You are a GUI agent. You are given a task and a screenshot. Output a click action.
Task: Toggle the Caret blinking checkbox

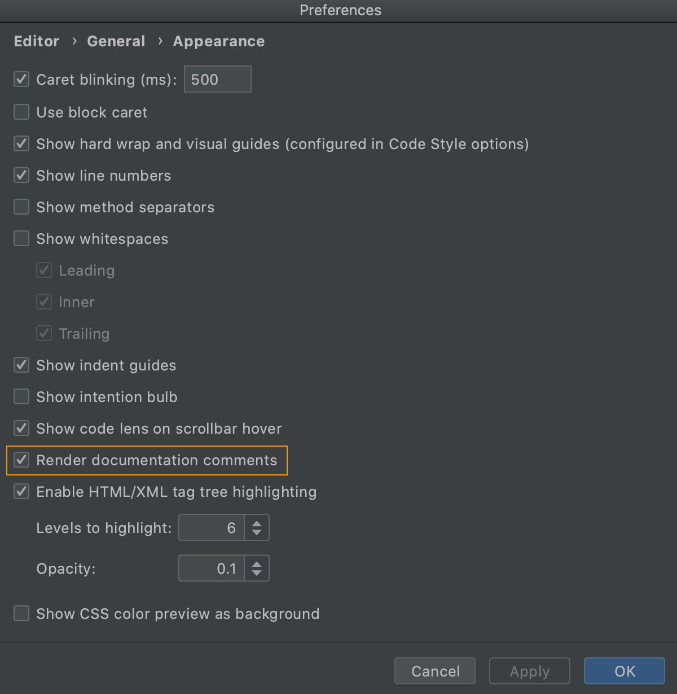(21, 79)
